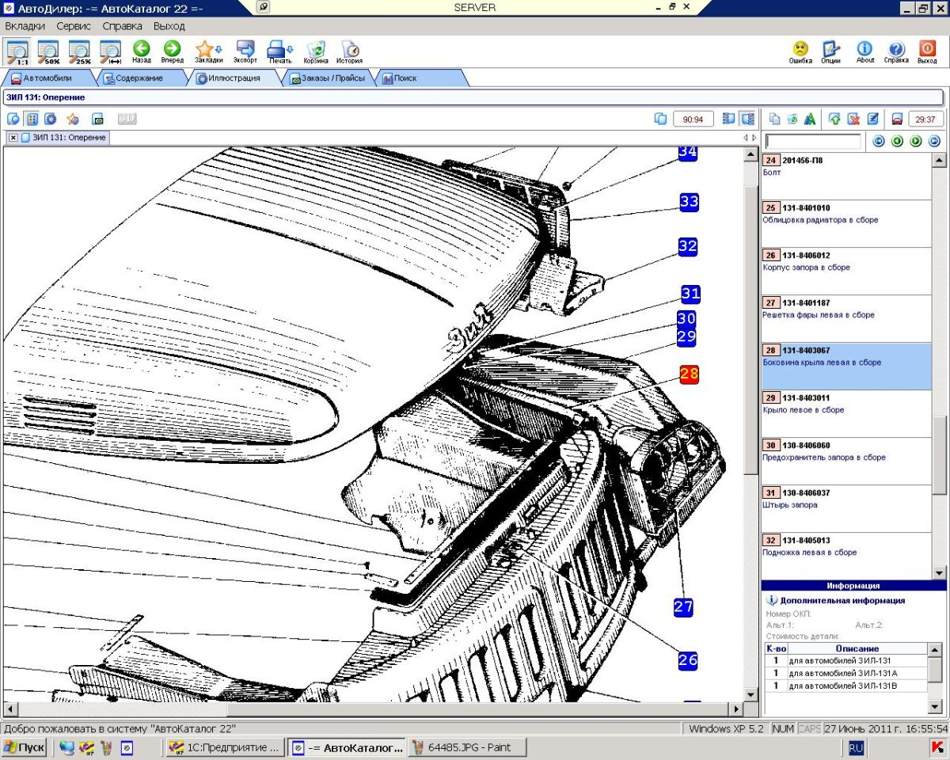Set zoom to 50% with magnifier icon

[x=47, y=52]
